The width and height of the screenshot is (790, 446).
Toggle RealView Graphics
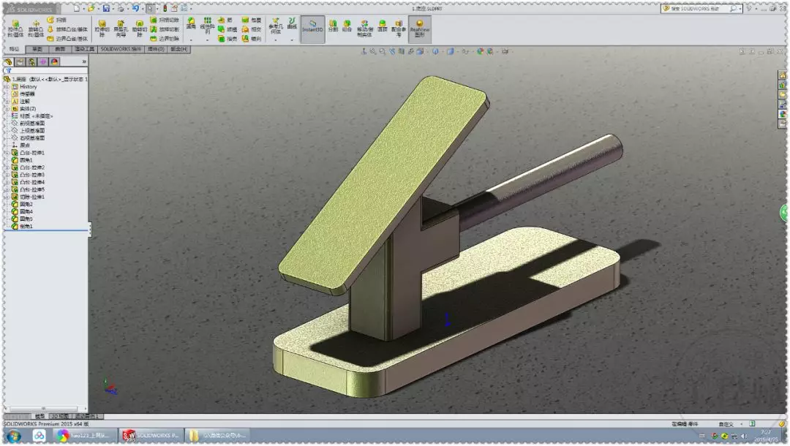pyautogui.click(x=419, y=29)
